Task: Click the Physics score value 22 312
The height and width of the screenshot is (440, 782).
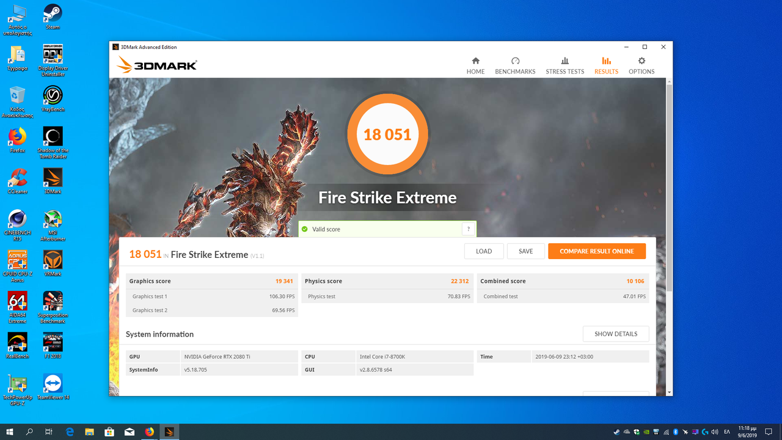Action: (x=459, y=281)
